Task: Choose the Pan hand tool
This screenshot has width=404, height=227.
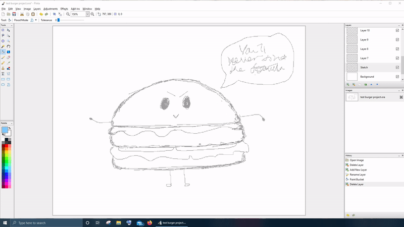Action: point(9,46)
